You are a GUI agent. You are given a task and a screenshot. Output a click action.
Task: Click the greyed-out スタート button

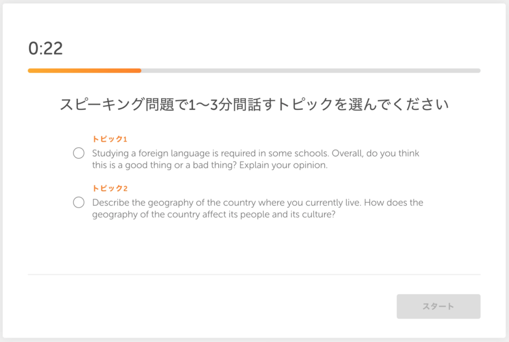pyautogui.click(x=438, y=306)
